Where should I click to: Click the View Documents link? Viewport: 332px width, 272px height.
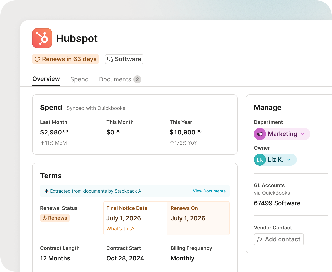(209, 191)
